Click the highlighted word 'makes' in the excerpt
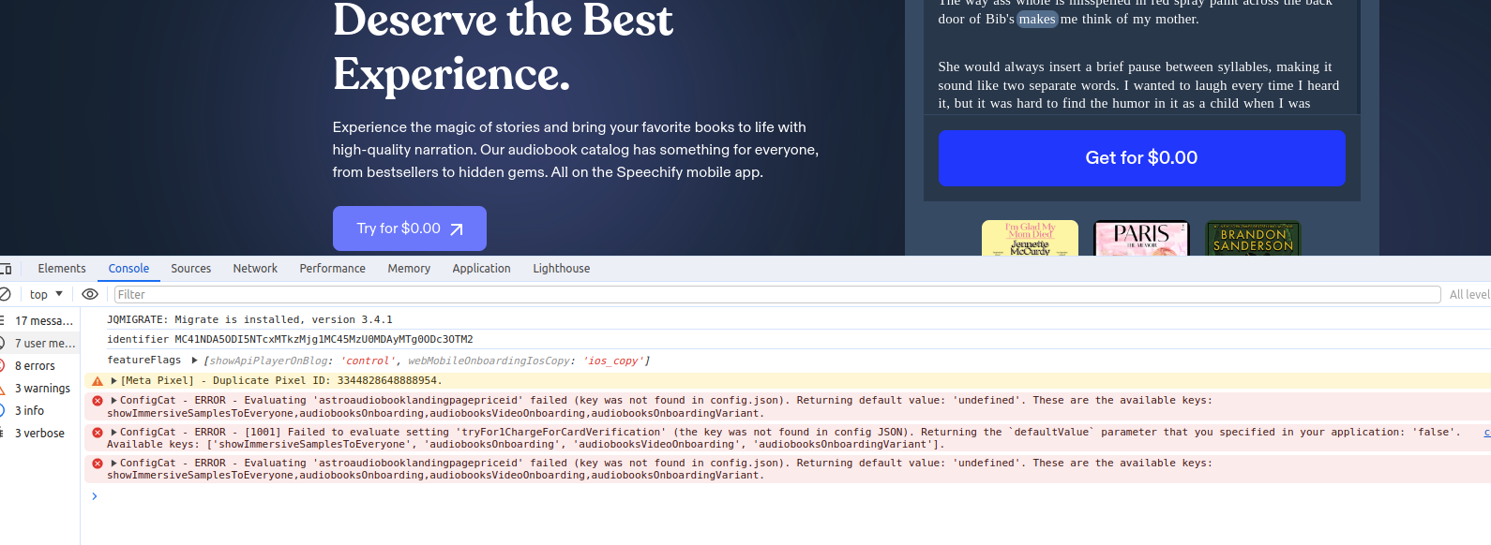 click(1037, 19)
